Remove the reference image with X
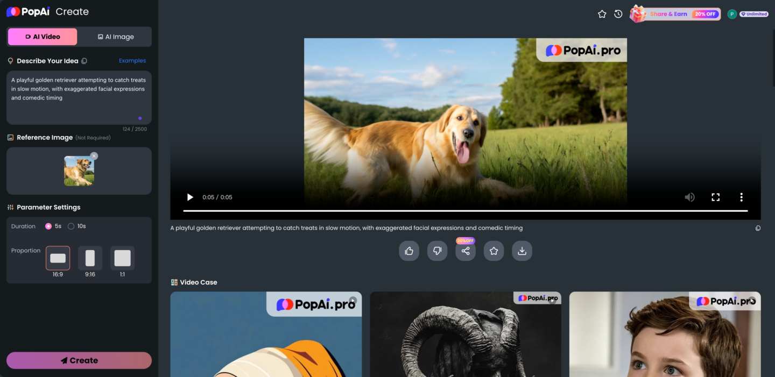Viewport: 775px width, 377px height. point(94,156)
